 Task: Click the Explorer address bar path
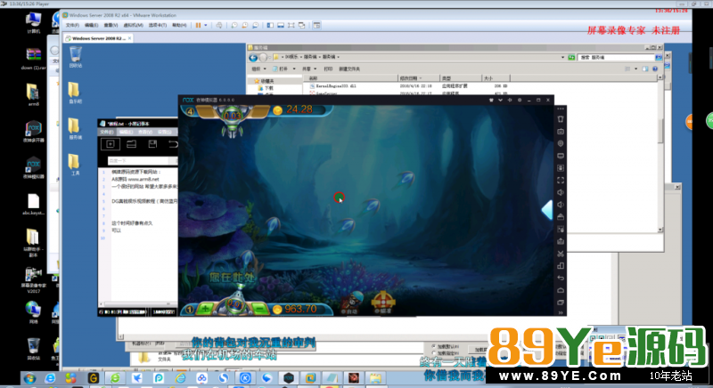pyautogui.click(x=418, y=57)
